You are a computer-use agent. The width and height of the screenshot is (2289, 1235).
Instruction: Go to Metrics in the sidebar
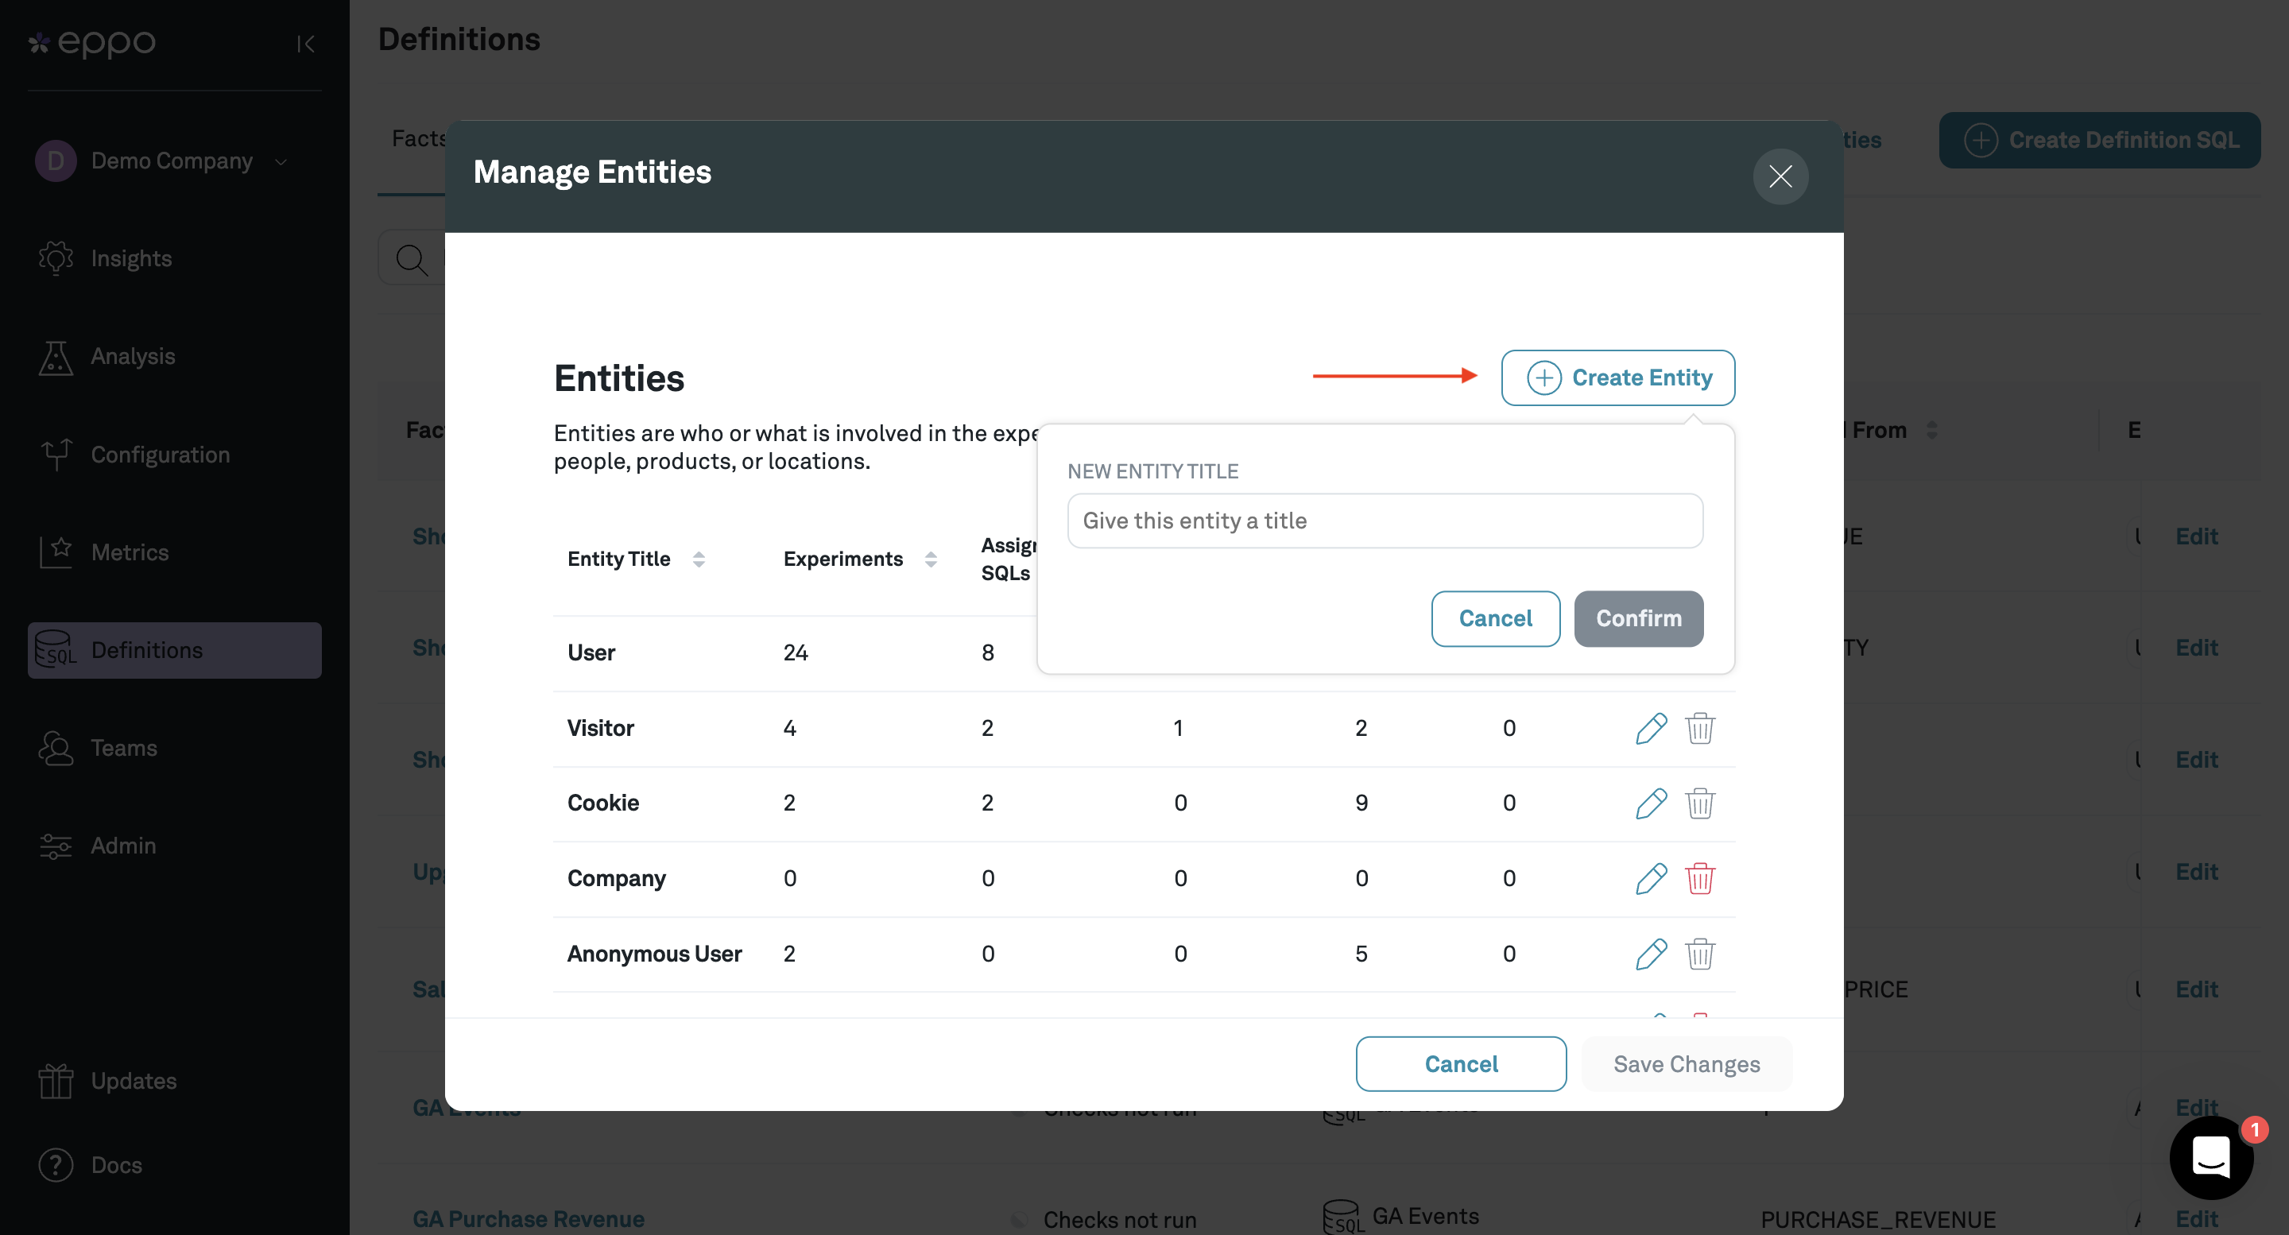tap(130, 552)
